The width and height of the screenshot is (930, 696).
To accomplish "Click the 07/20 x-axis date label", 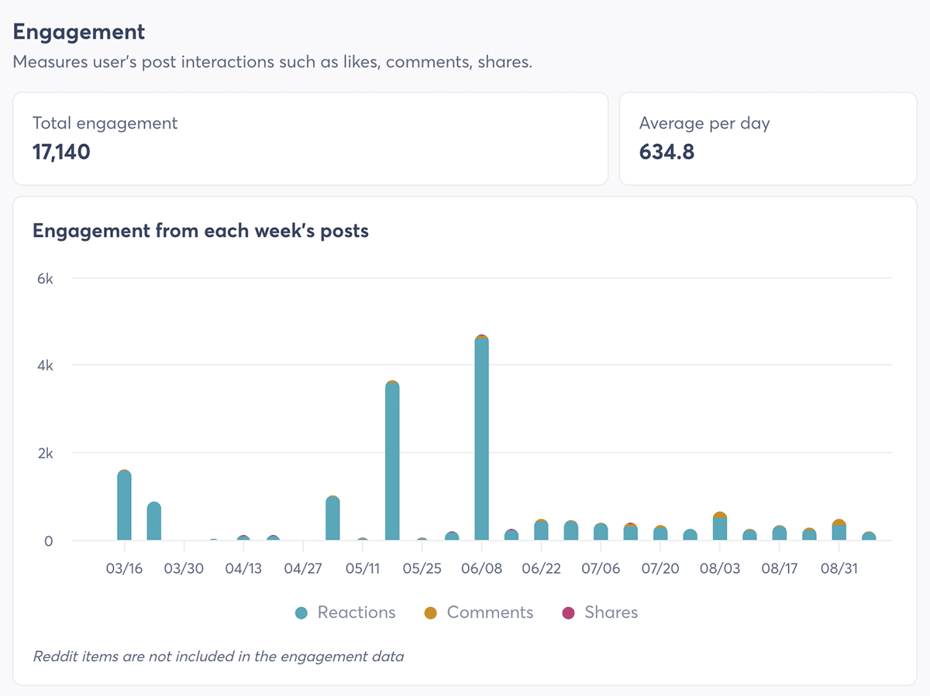I will click(x=660, y=568).
